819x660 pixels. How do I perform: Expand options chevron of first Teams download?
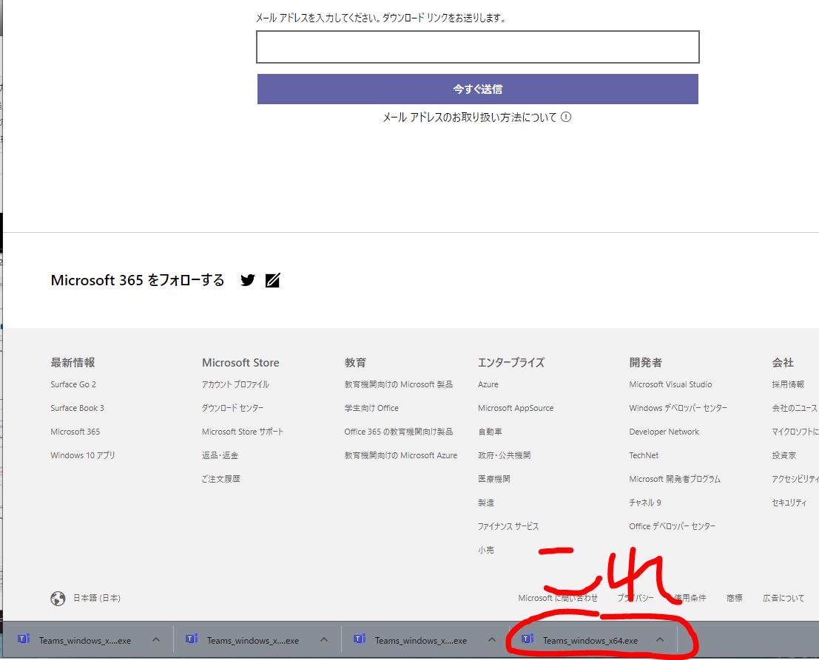pos(155,639)
